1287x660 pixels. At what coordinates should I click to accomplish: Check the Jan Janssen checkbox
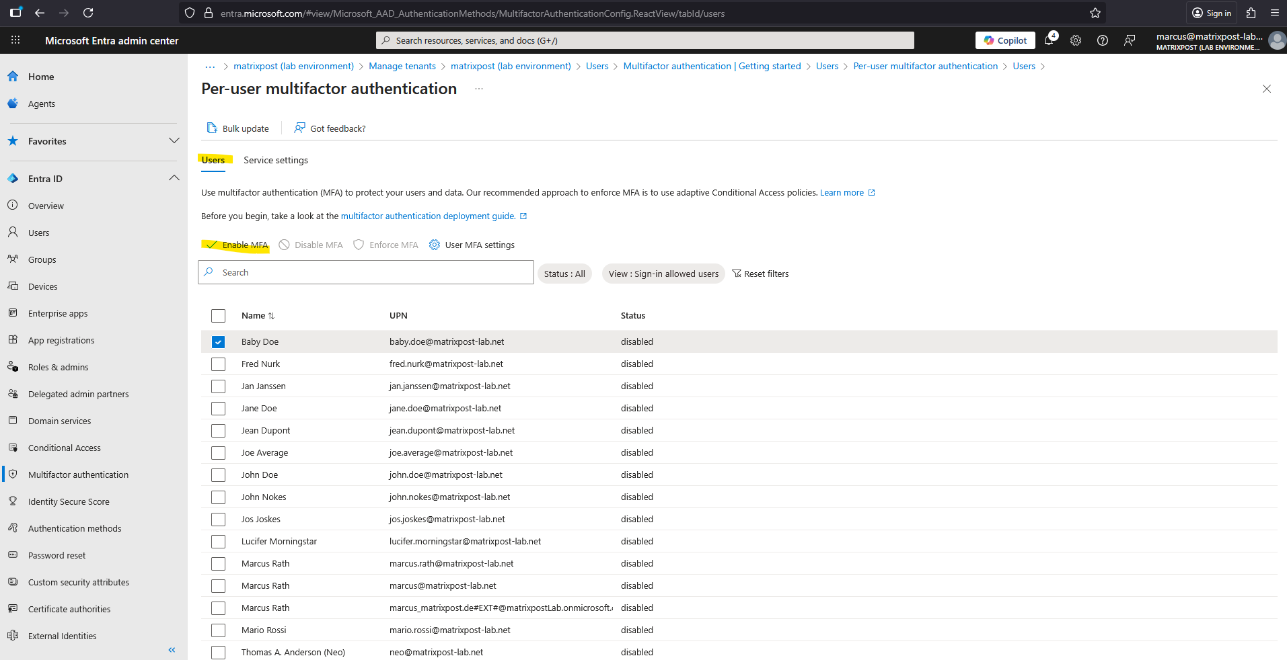click(218, 386)
